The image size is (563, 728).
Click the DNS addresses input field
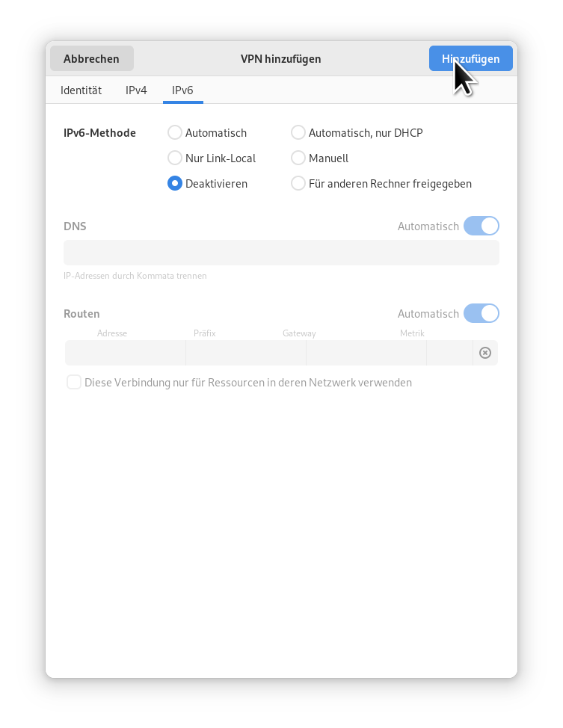(x=281, y=253)
